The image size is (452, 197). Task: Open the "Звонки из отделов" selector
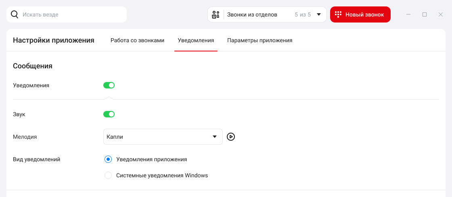coord(267,14)
